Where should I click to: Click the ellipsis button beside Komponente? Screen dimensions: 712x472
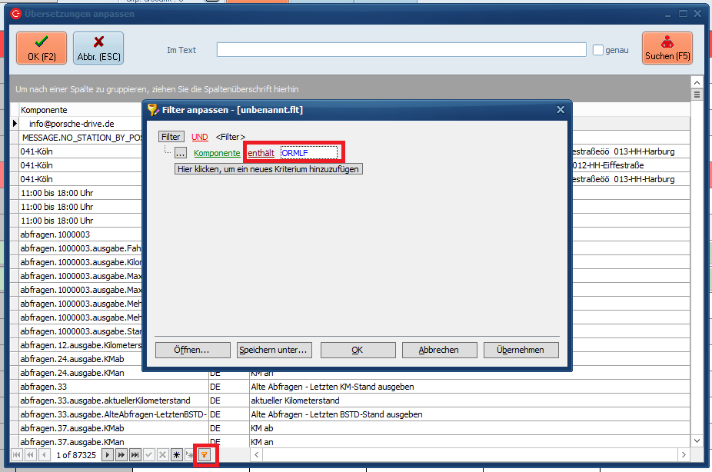(180, 153)
